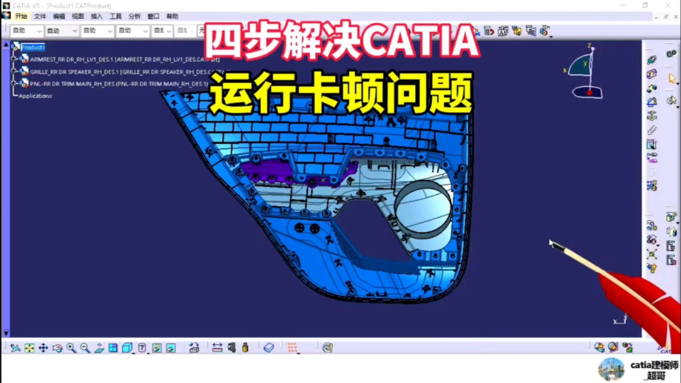Select the arrow Select tool on right toolbar

pyautogui.click(x=672, y=79)
